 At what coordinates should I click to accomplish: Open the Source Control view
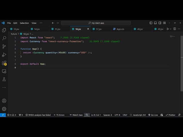4,46
